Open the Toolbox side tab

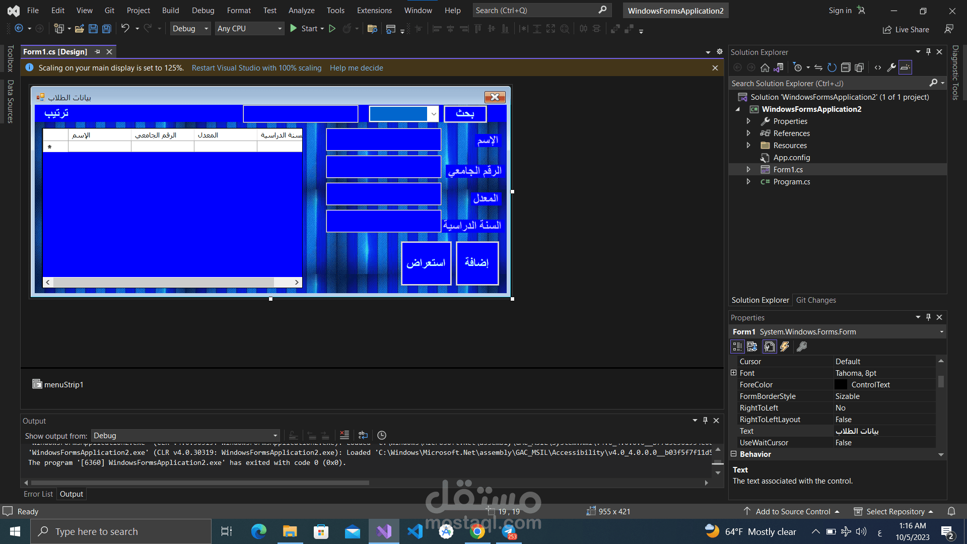tap(10, 58)
